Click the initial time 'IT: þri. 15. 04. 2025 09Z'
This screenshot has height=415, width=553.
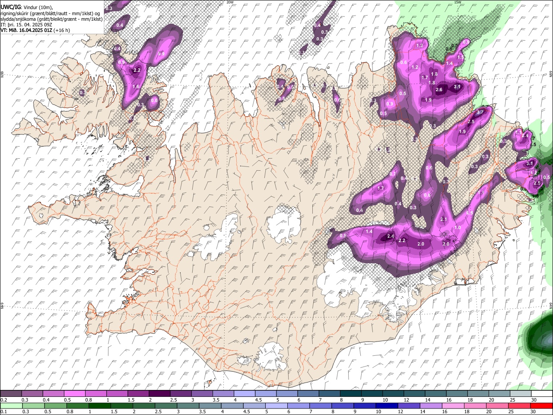pos(26,25)
